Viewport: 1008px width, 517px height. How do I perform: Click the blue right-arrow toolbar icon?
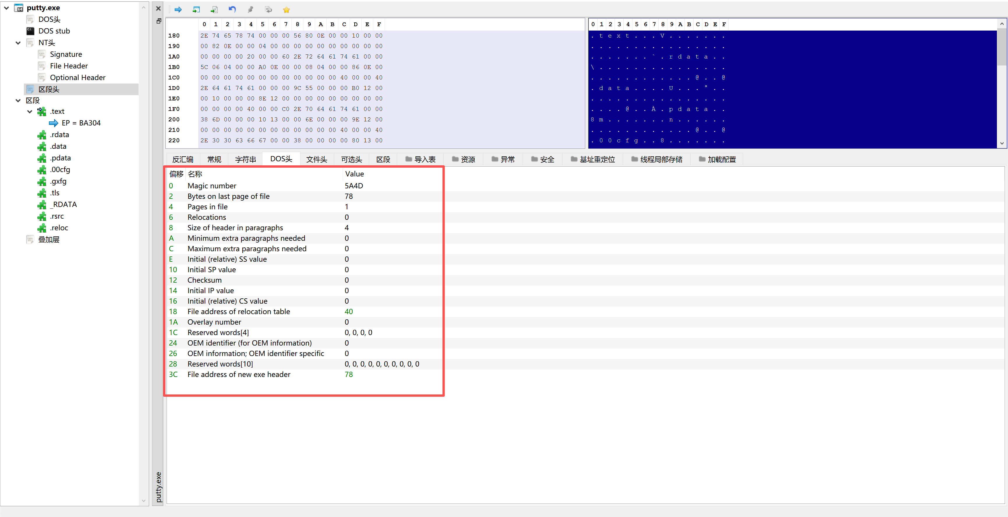(x=178, y=10)
